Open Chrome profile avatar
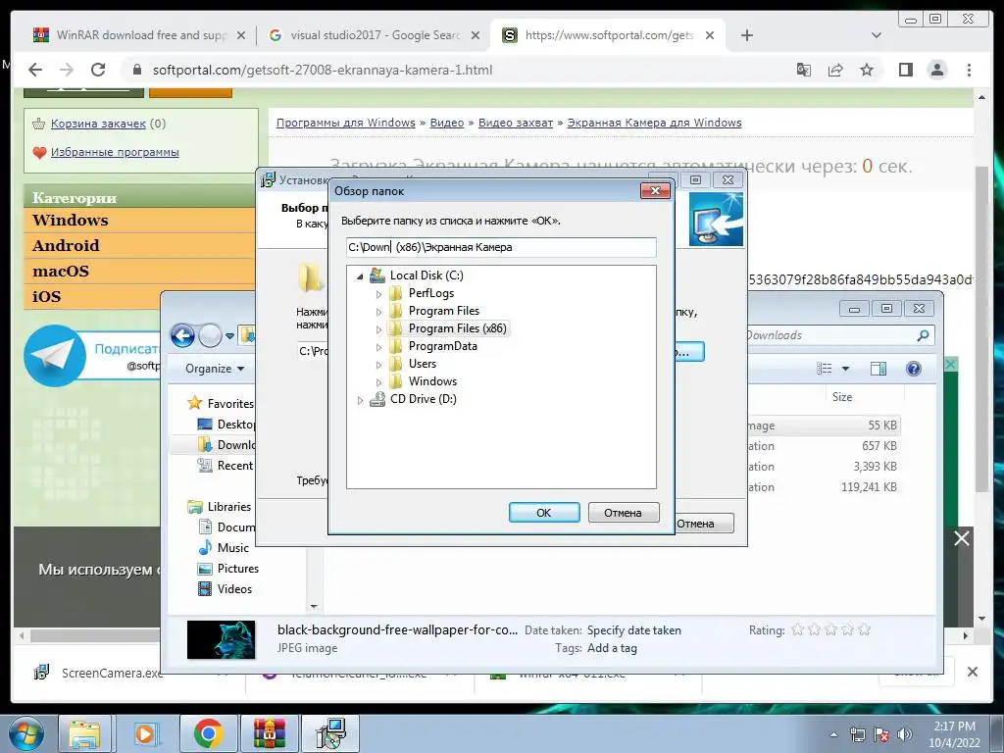The image size is (1004, 753). pyautogui.click(x=936, y=70)
